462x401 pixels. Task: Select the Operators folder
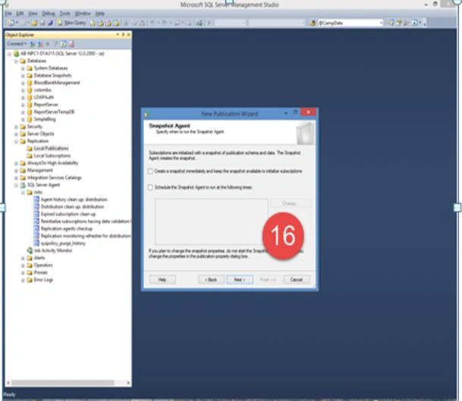point(43,265)
